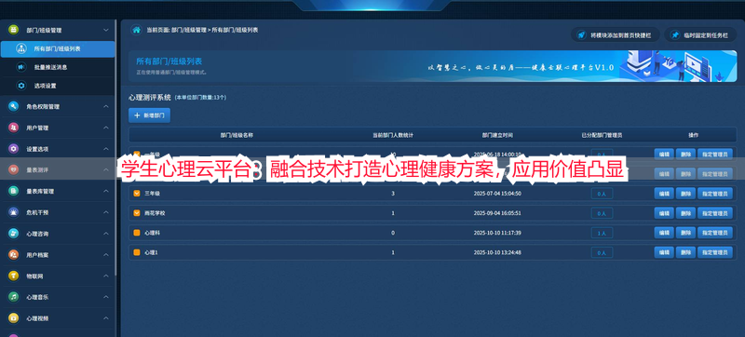745x337 pixels.
Task: Click 编辑 in the 三年级 row
Action: coord(664,194)
